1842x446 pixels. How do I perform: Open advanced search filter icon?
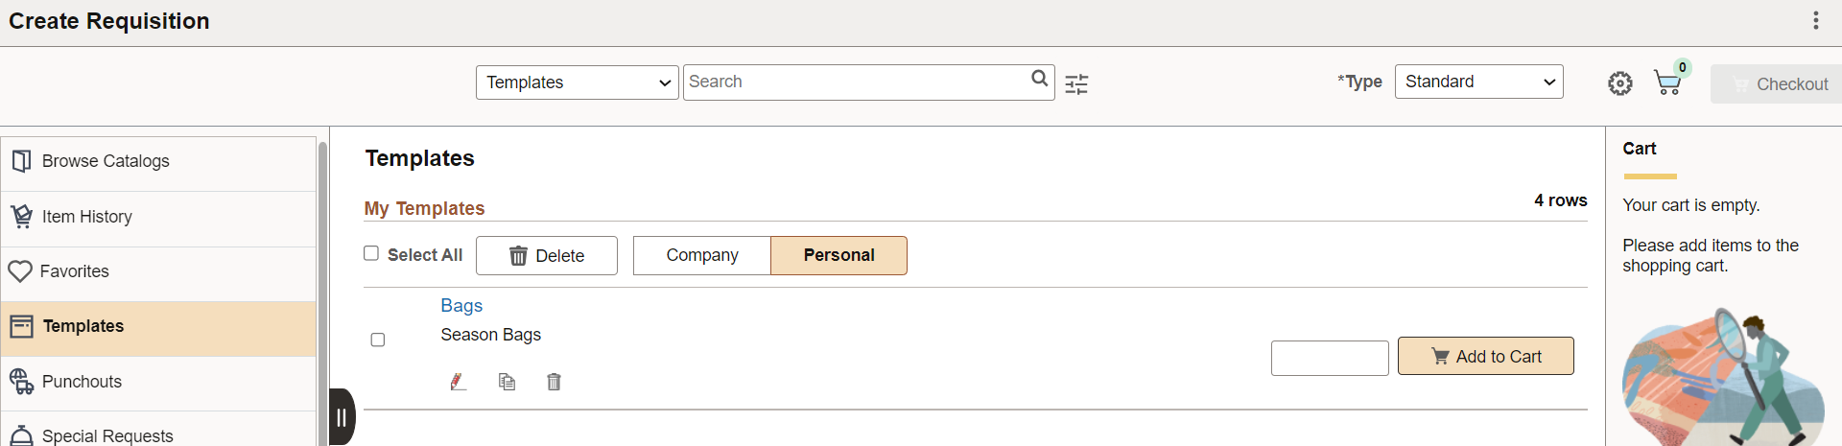1076,84
